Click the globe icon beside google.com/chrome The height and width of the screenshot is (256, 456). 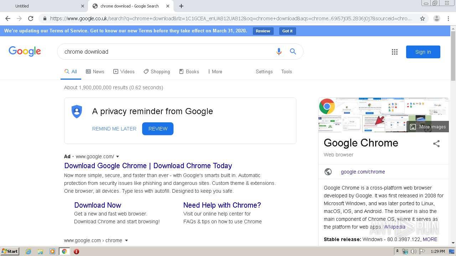(328, 172)
